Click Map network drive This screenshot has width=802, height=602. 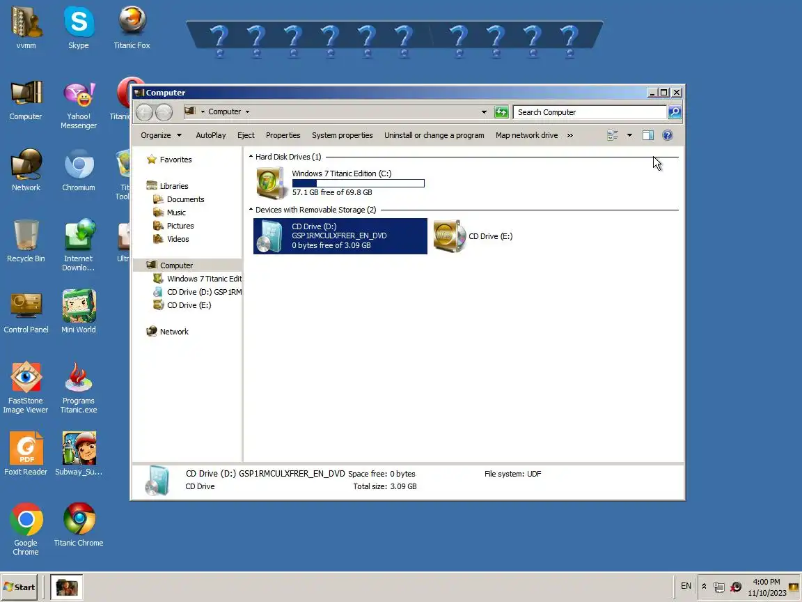point(527,135)
